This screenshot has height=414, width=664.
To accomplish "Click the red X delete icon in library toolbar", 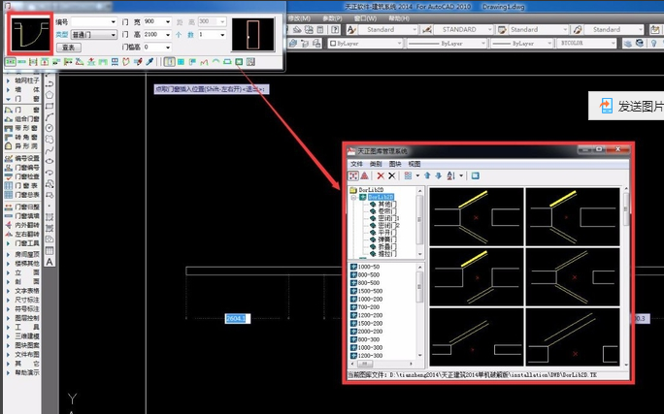I will [x=381, y=175].
